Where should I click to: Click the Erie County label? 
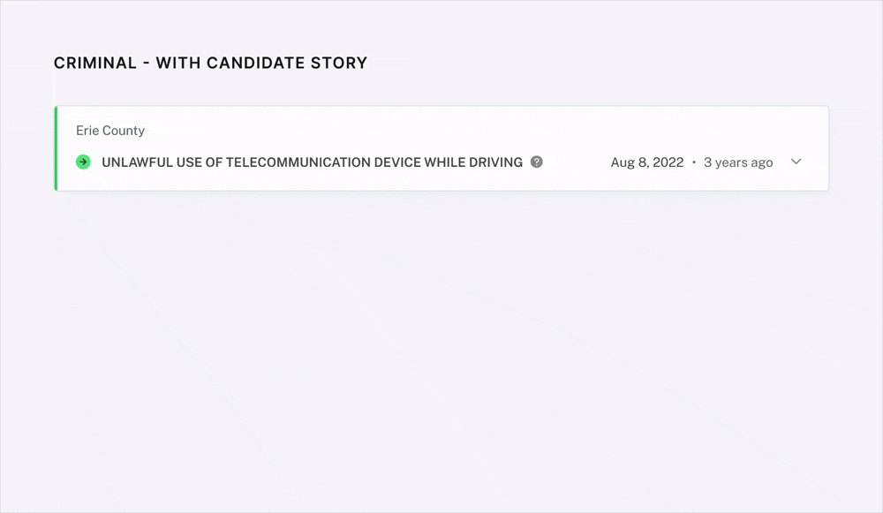pyautogui.click(x=110, y=131)
